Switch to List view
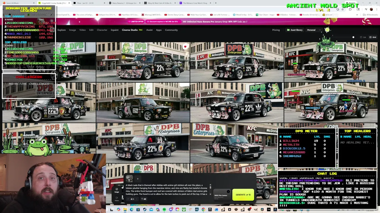This screenshot has width=380, height=213. tap(363, 37)
